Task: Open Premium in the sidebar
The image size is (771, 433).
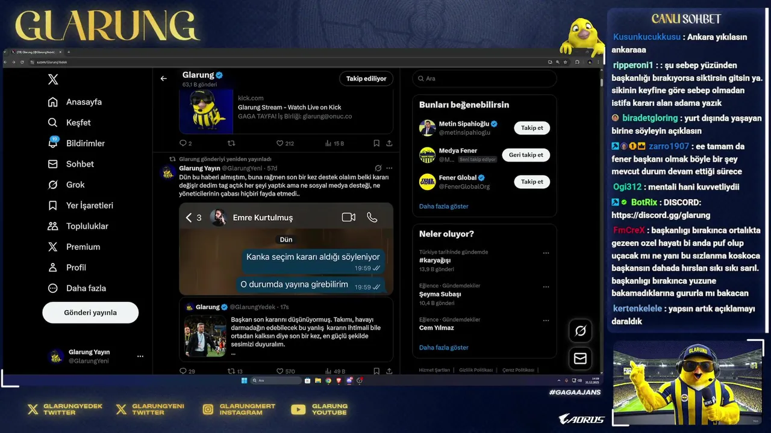Action: click(74, 247)
